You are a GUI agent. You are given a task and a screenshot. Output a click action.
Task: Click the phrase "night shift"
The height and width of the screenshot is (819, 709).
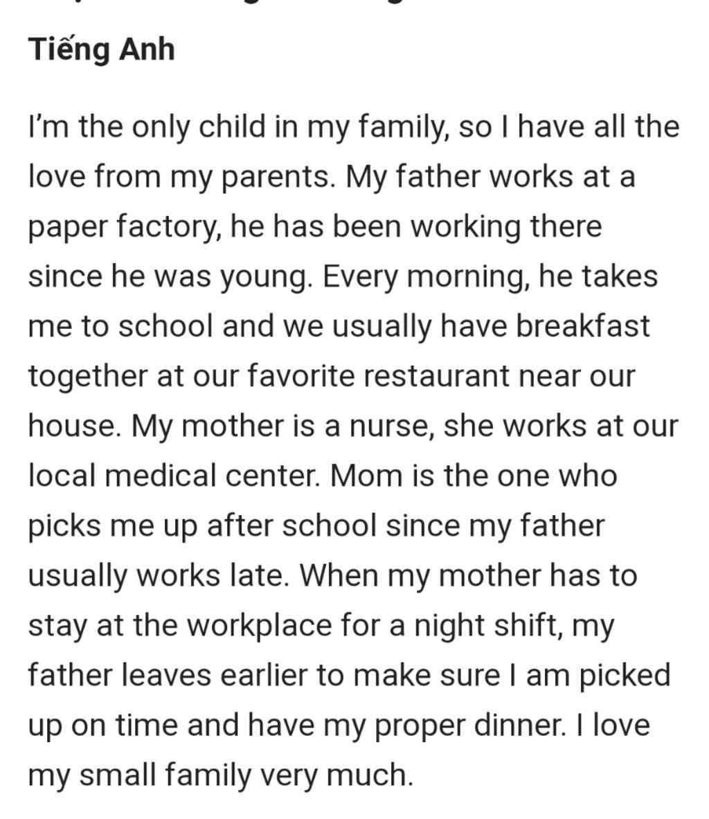coord(487,626)
